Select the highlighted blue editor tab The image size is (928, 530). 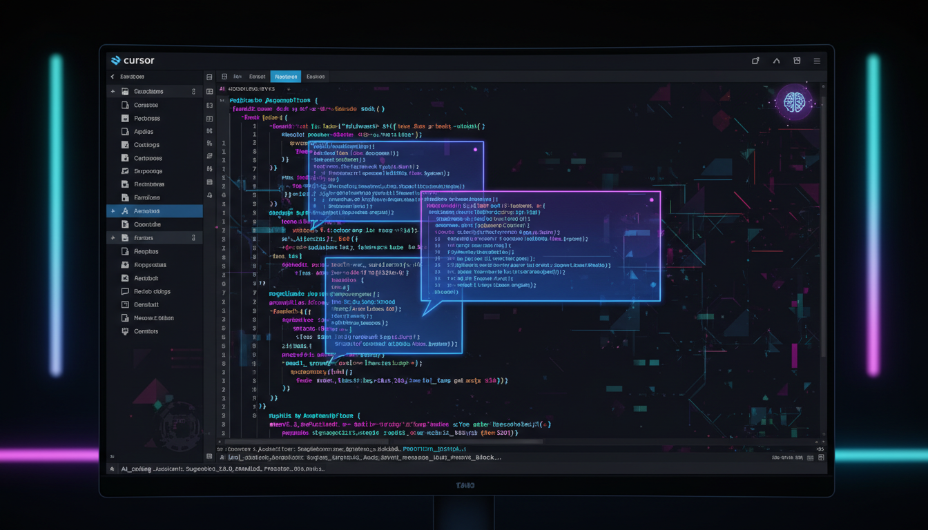tap(285, 77)
